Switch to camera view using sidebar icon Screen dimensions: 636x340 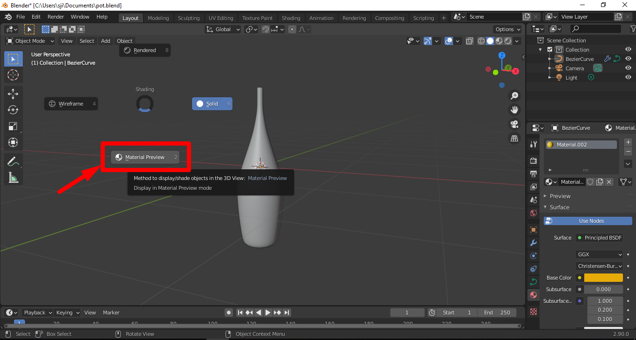[514, 124]
